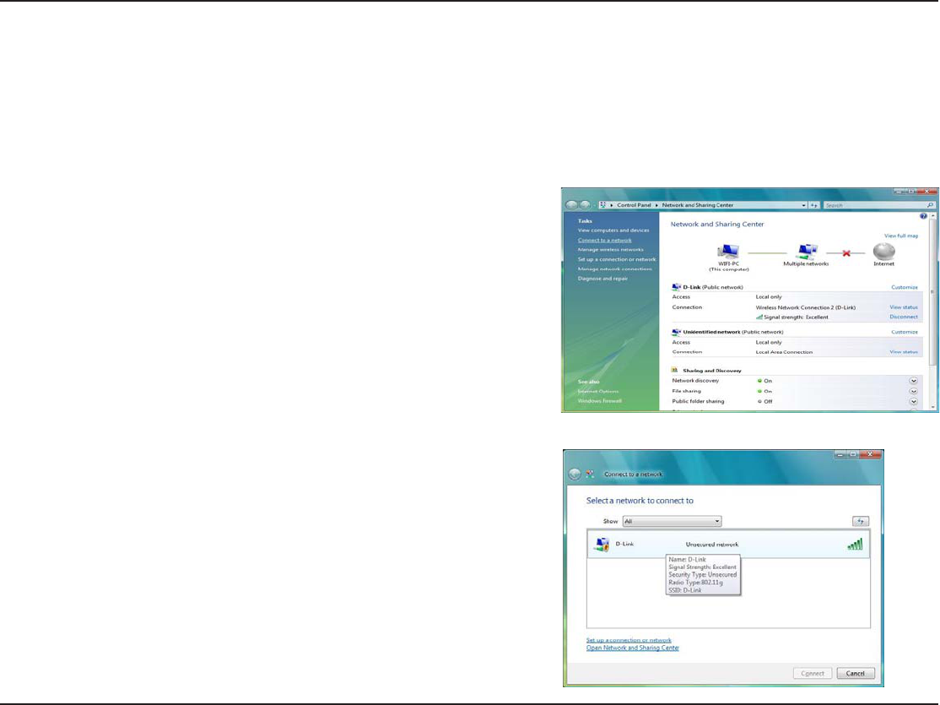Click 'Wireless Network Connection 2 (D-Link)' text

tap(806, 307)
